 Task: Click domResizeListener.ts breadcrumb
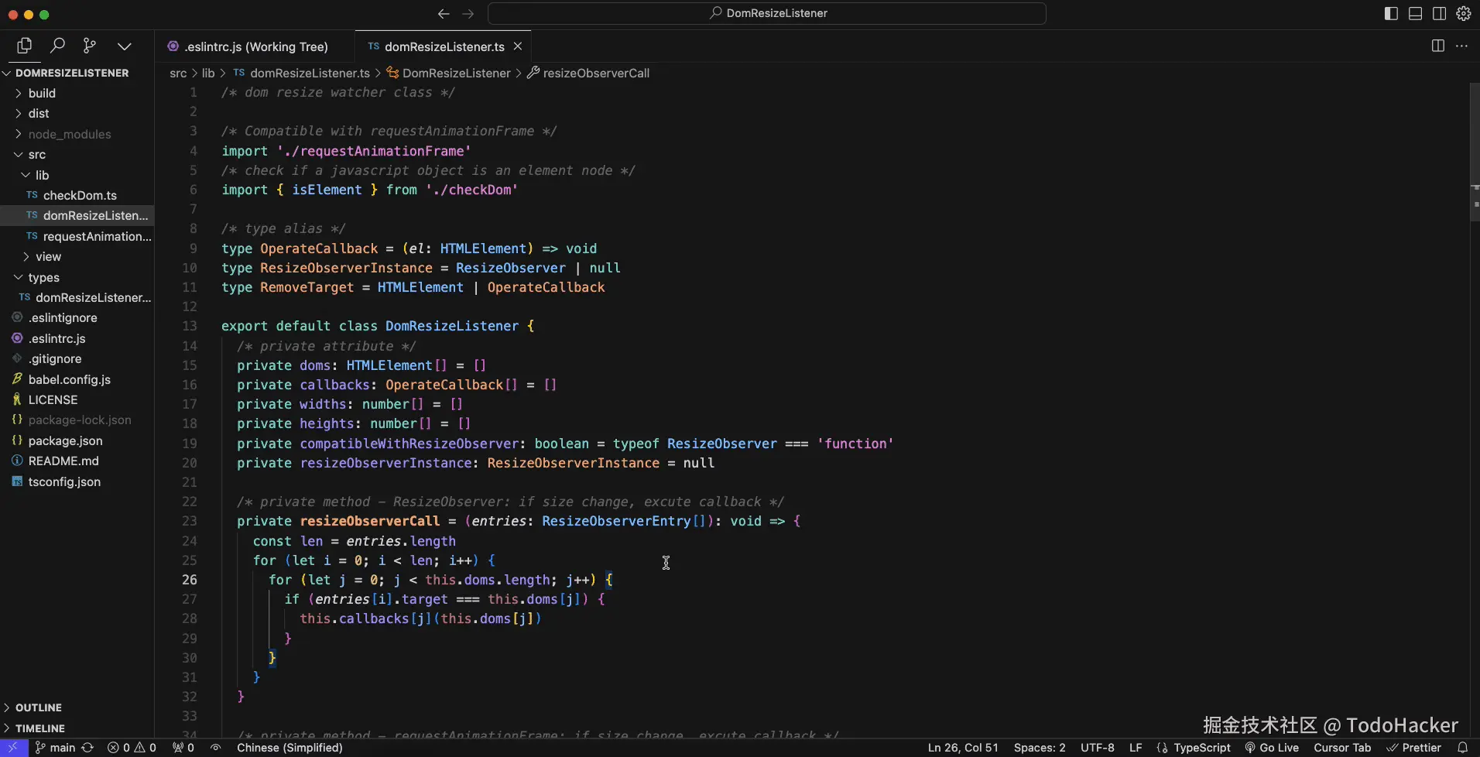(302, 73)
